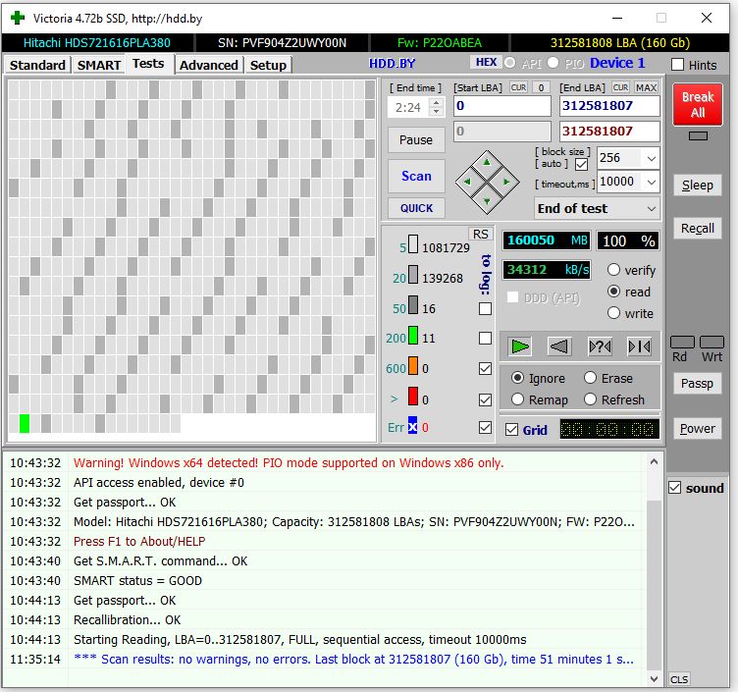
Task: Uncheck the 600 ms log checkbox
Action: tap(485, 369)
